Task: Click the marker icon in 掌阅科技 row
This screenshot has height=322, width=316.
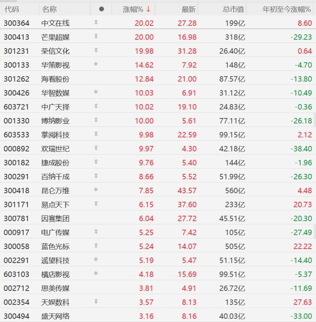Action: point(96,134)
